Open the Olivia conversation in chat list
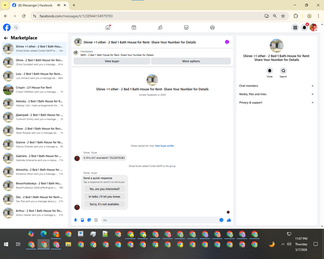 click(34, 62)
